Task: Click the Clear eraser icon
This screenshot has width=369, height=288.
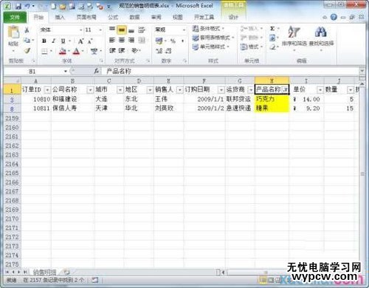Action: tap(272, 47)
